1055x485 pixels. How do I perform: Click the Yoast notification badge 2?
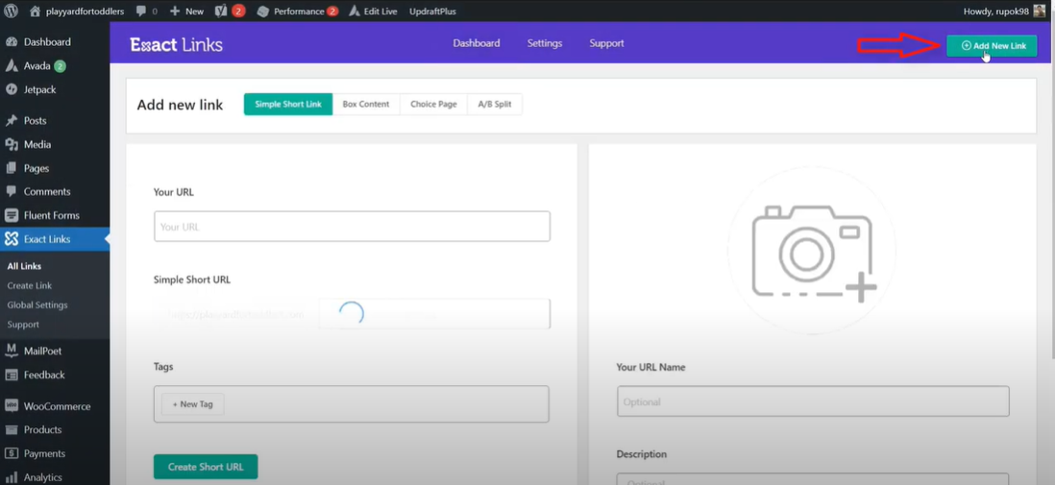tap(239, 11)
